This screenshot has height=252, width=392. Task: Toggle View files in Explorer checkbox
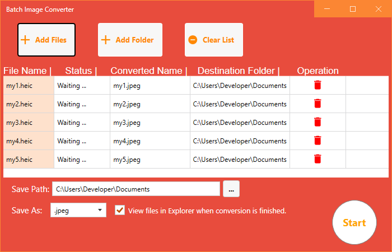click(x=119, y=210)
